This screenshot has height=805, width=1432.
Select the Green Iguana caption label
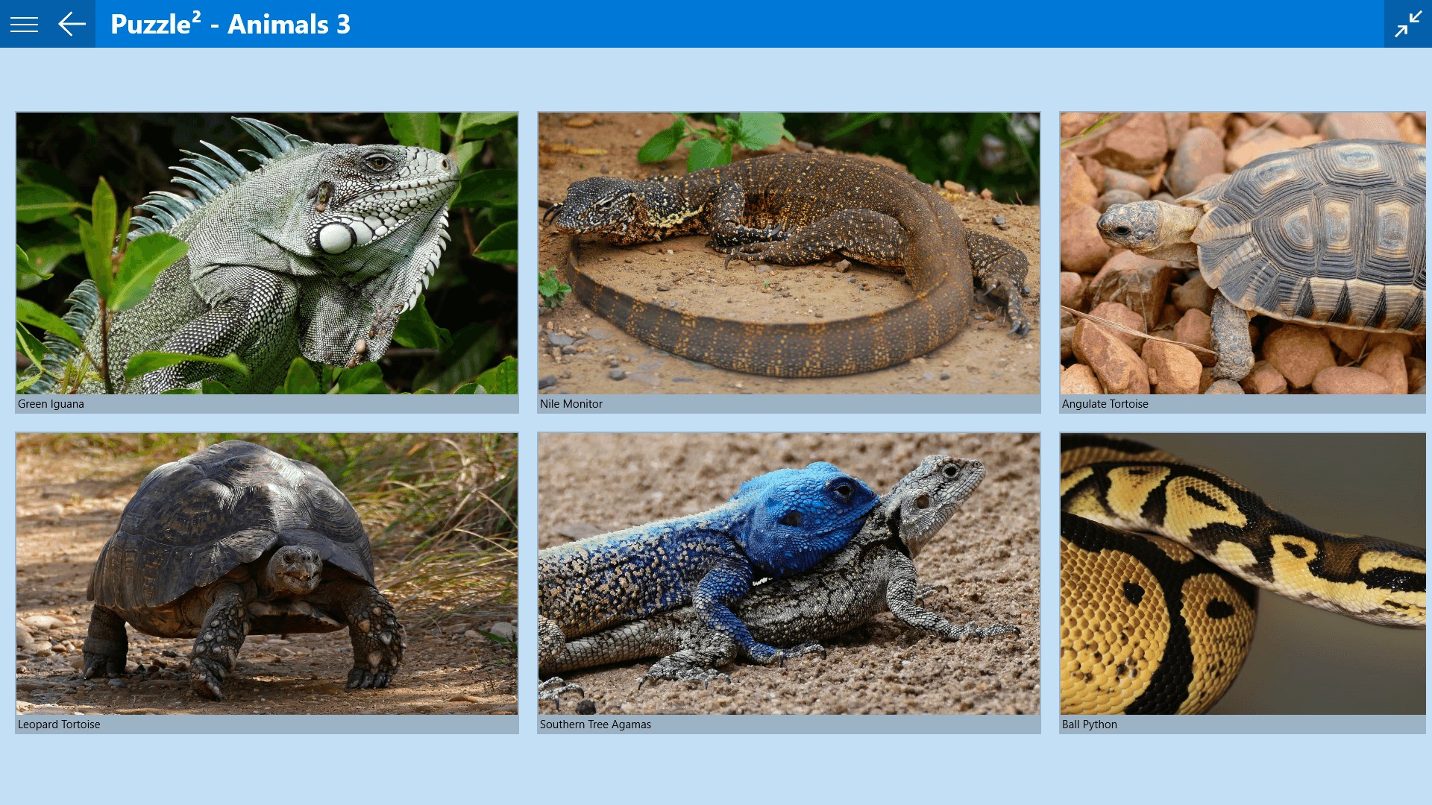(x=51, y=404)
